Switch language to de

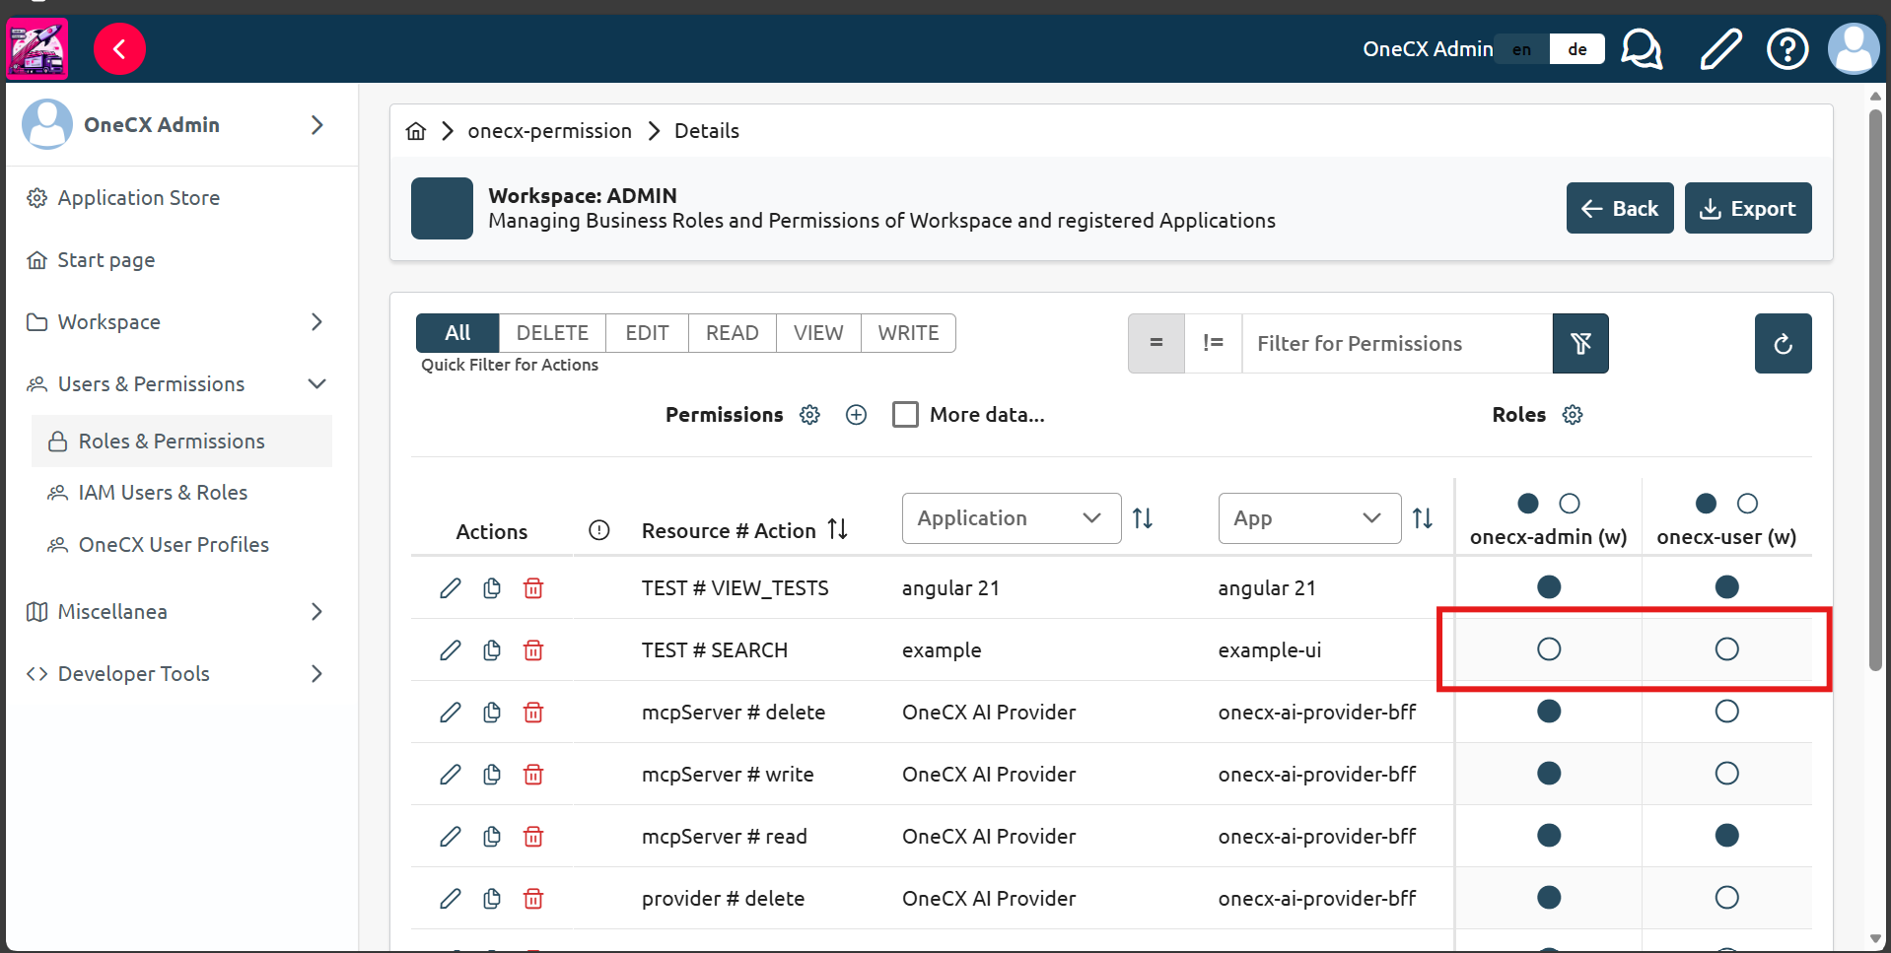click(1576, 49)
